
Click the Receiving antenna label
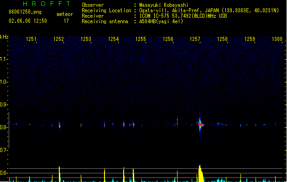pos(105,21)
